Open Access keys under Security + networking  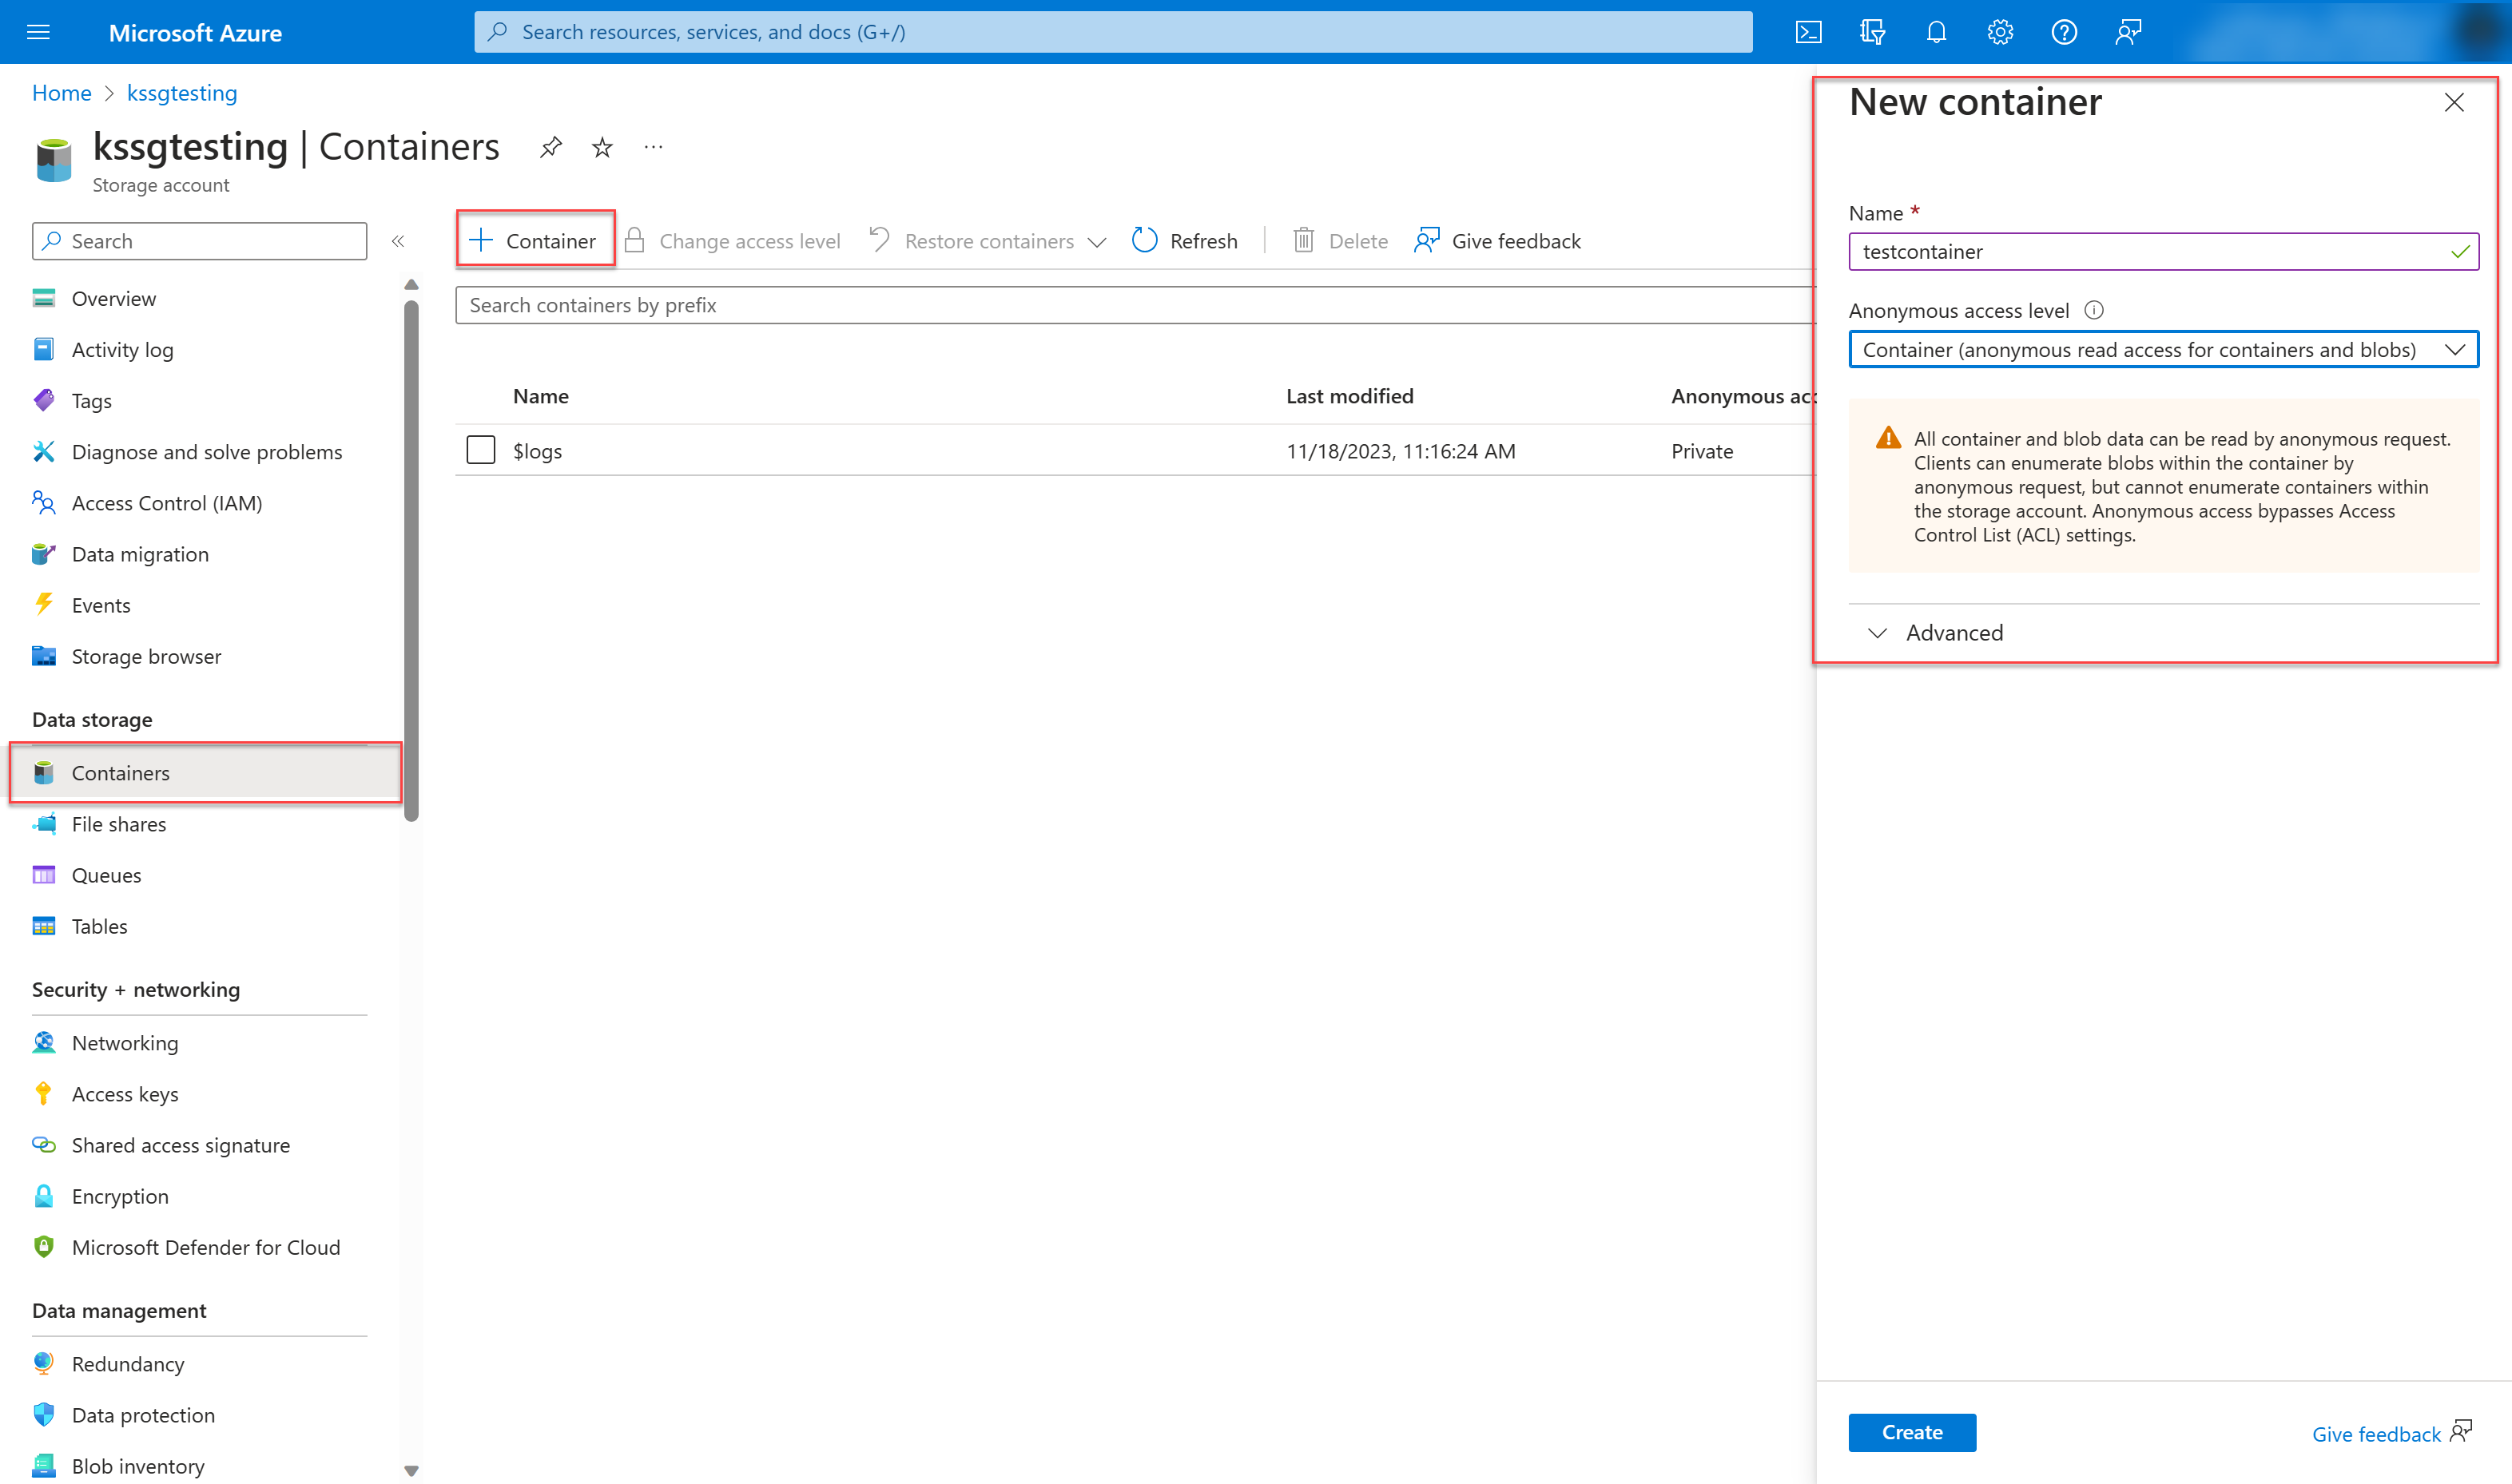124,1093
